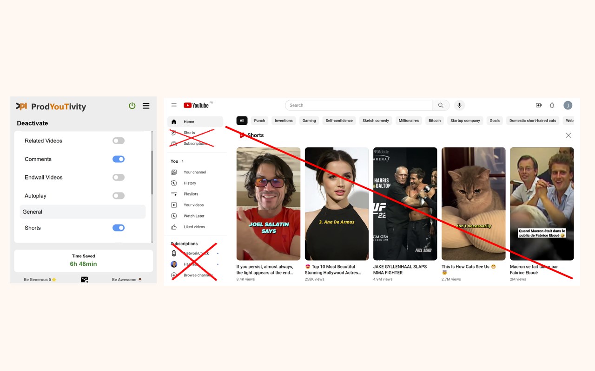
Task: Open the ProdYouTivity hamburger menu
Action: point(146,106)
